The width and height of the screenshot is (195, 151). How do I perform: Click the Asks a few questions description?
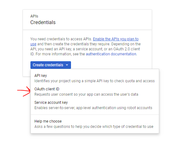click(x=94, y=127)
